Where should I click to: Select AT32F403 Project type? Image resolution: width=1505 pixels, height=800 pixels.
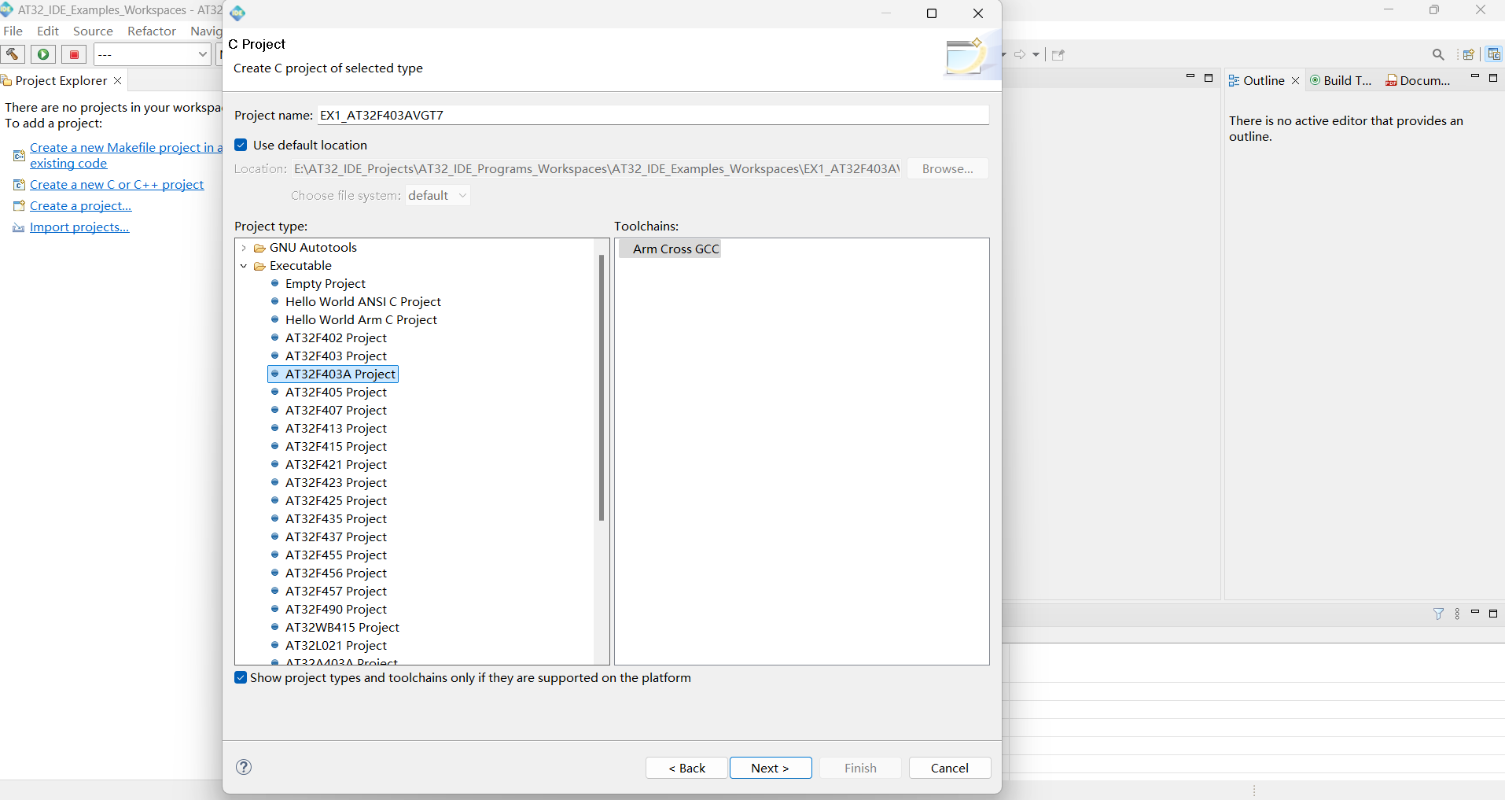coord(336,356)
